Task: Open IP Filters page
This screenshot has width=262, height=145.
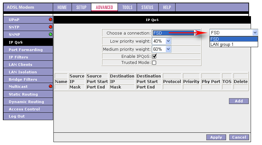Action: [x=28, y=57]
